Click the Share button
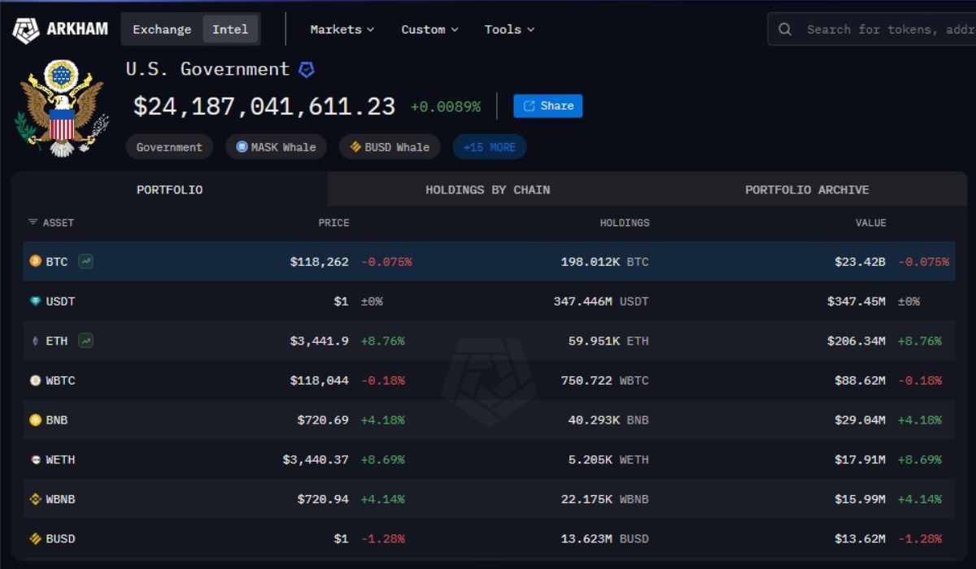Viewport: 976px width, 569px height. pyautogui.click(x=548, y=106)
